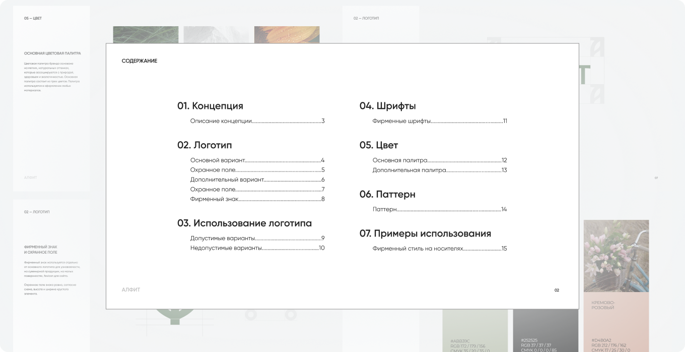This screenshot has height=352, width=685.
Task: Select the heading 01. Концепция
Action: point(210,106)
